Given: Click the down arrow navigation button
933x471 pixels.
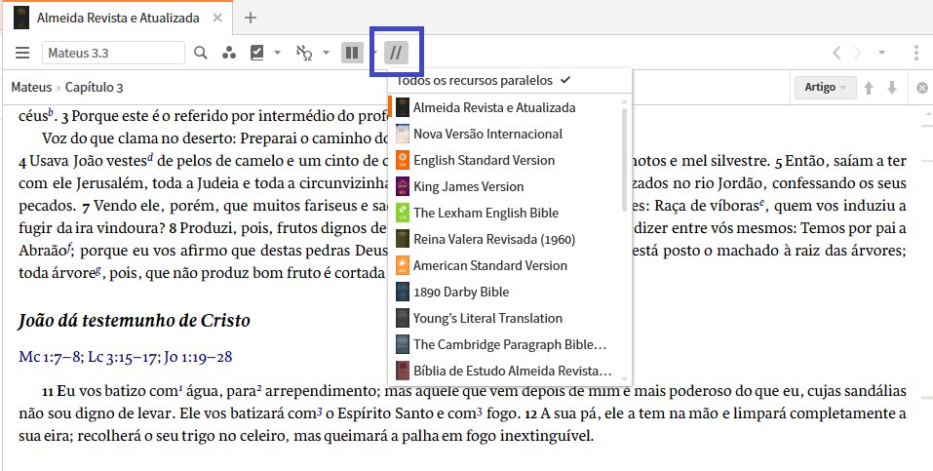Looking at the screenshot, I should pyautogui.click(x=892, y=88).
